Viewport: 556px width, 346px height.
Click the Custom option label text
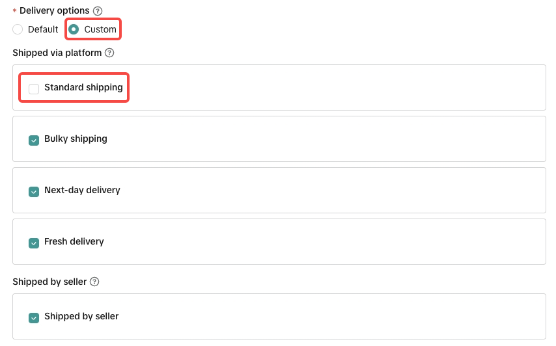click(x=100, y=29)
